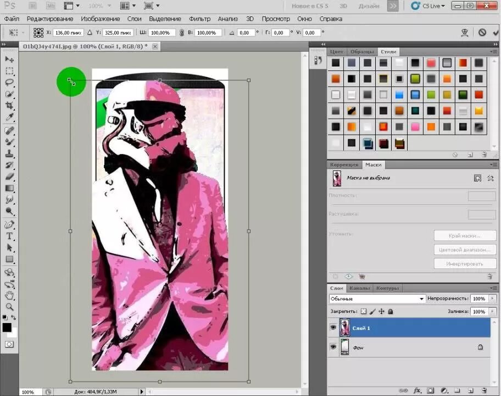Toggle the aspect ratio chain link
501x396 pixels.
tap(181, 32)
